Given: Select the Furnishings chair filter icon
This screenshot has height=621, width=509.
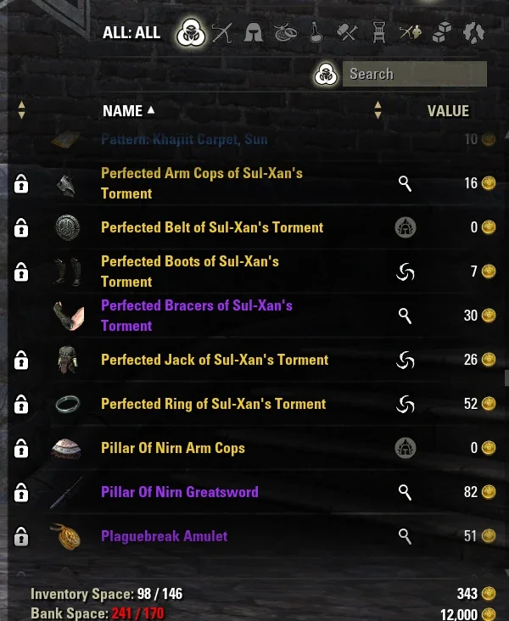Looking at the screenshot, I should [379, 32].
